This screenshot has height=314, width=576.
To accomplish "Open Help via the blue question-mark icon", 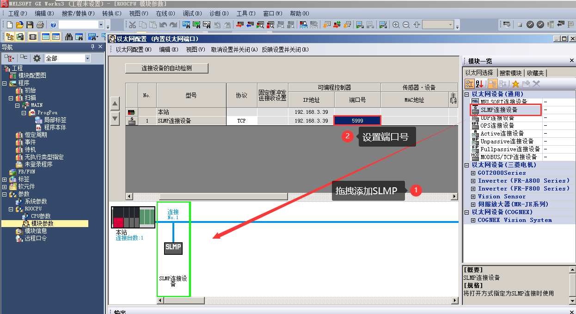I will 53,25.
